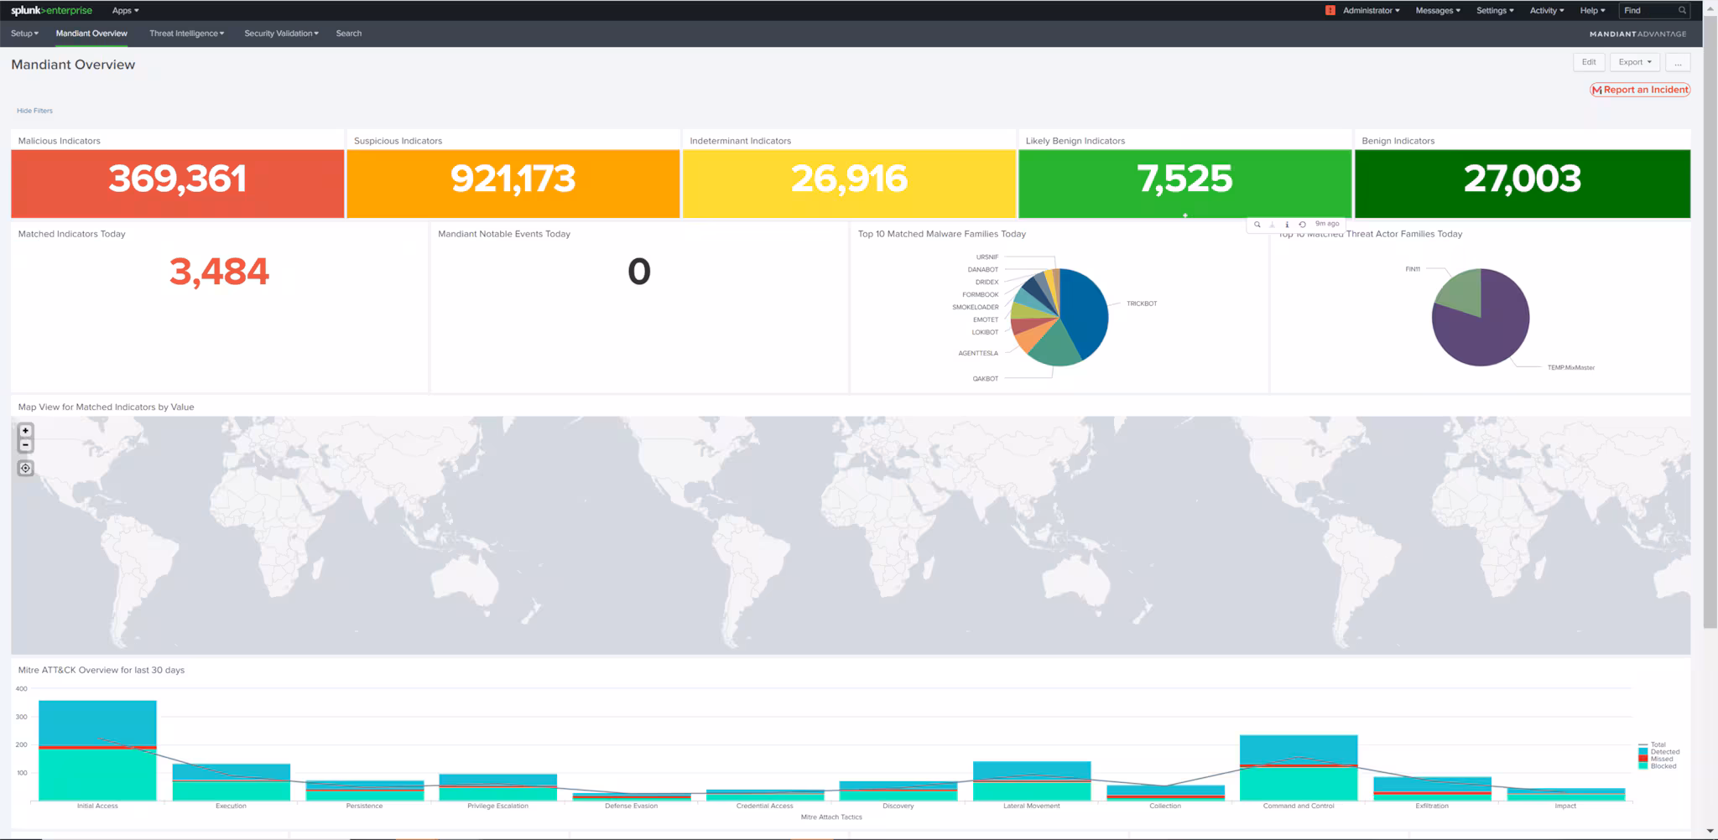Click the red alert icon beside Administrator
Screen dimensions: 1718x840
[x=1330, y=10]
